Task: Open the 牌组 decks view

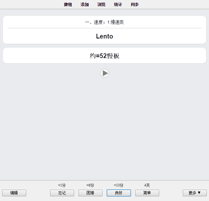Action: point(68,4)
